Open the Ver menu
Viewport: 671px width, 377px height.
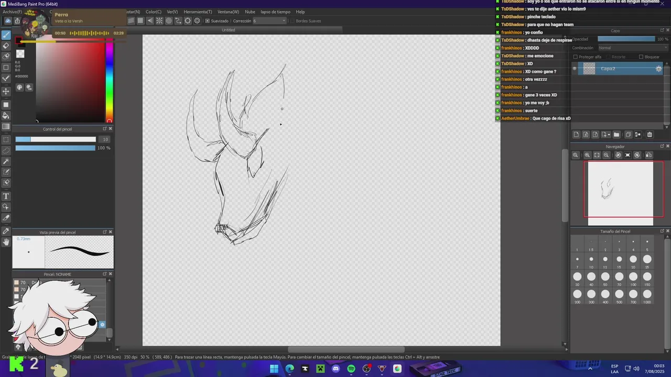click(x=172, y=12)
